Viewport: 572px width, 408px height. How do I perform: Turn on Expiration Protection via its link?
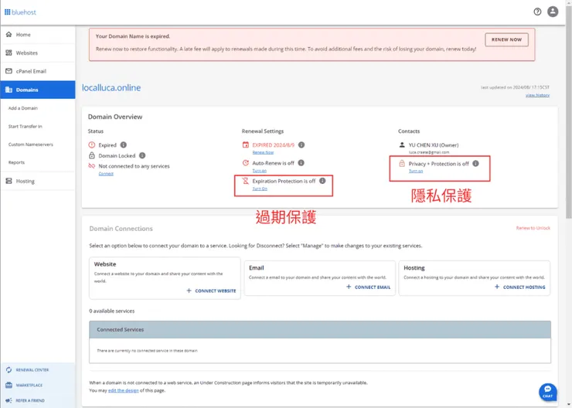[260, 189]
